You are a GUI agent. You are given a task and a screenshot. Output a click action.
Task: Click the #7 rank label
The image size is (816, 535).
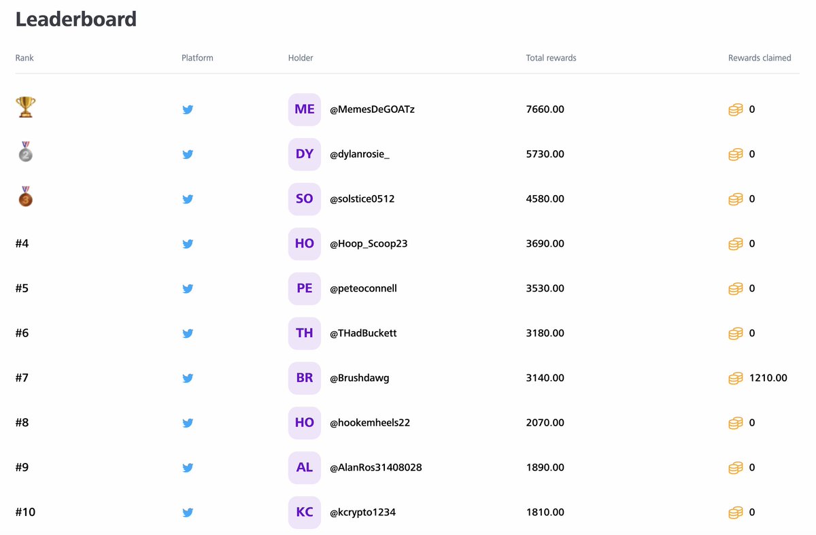(21, 378)
